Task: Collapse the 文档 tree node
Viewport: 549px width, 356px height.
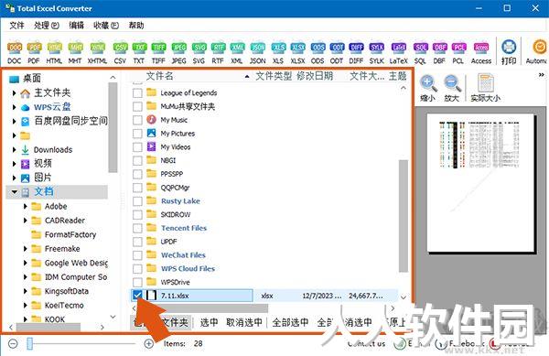Action: pos(15,192)
